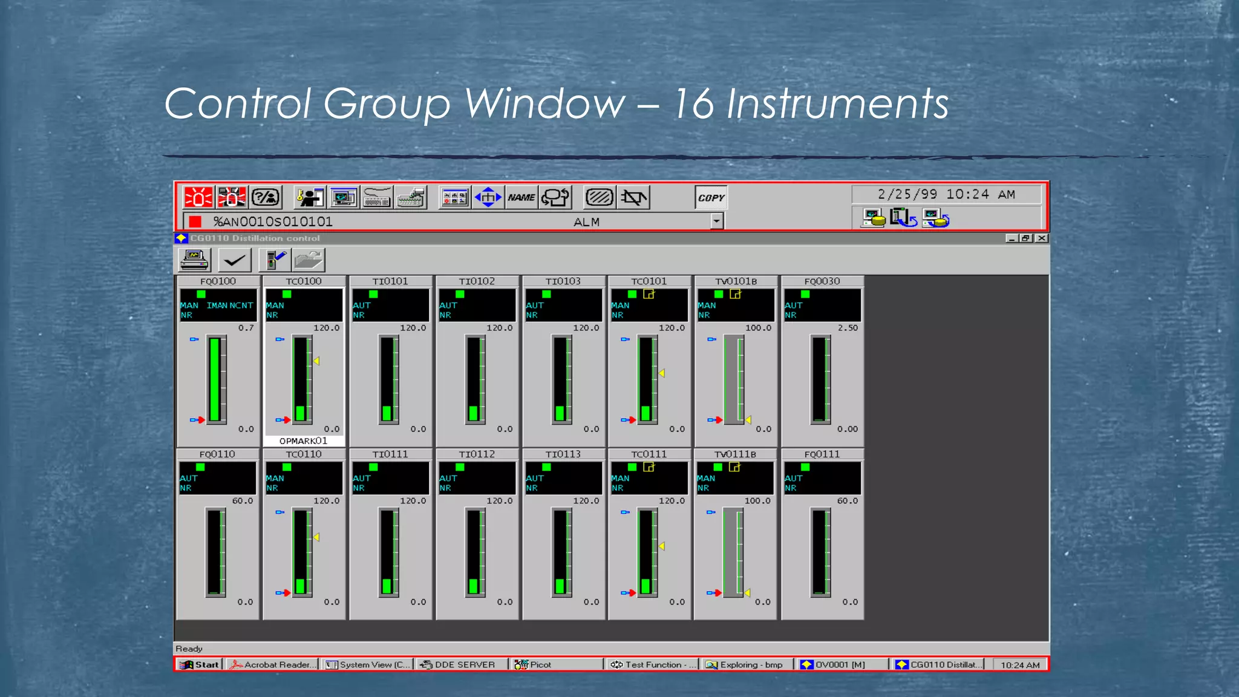Click the clear screen hatched icon
1239x697 pixels.
(x=600, y=197)
